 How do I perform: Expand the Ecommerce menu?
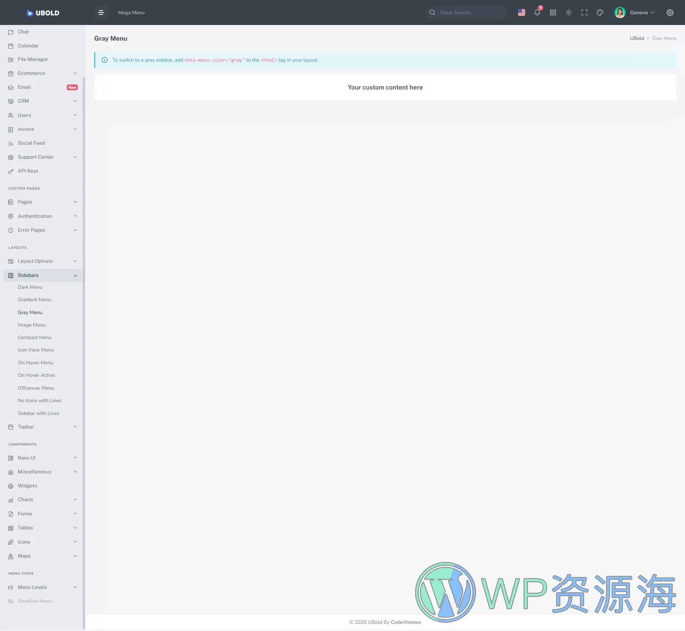click(x=43, y=73)
